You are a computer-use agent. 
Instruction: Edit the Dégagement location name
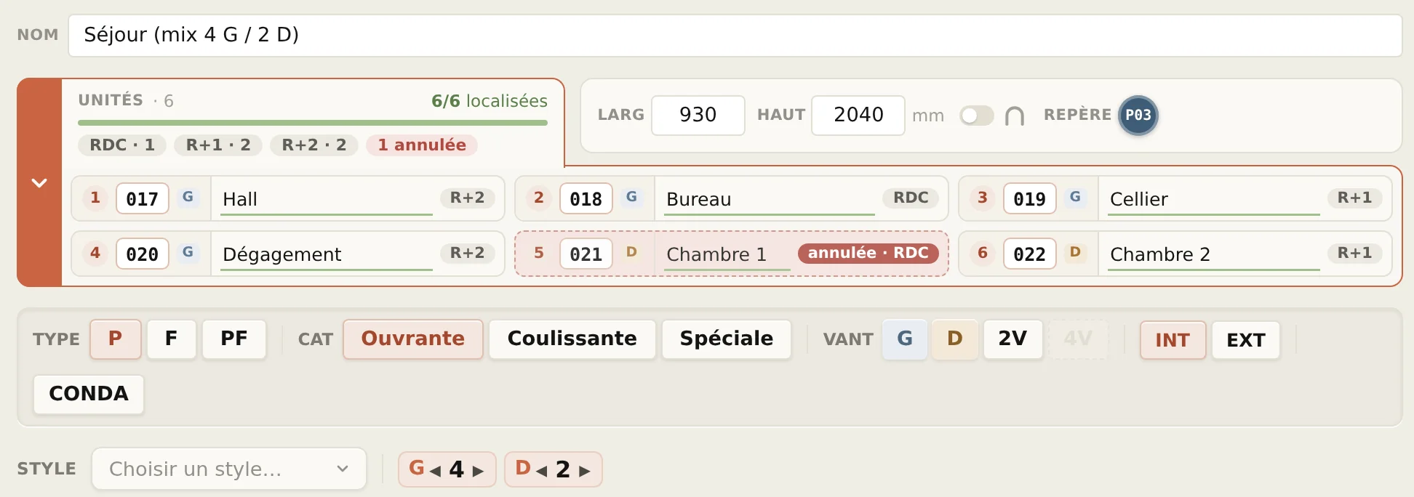327,254
